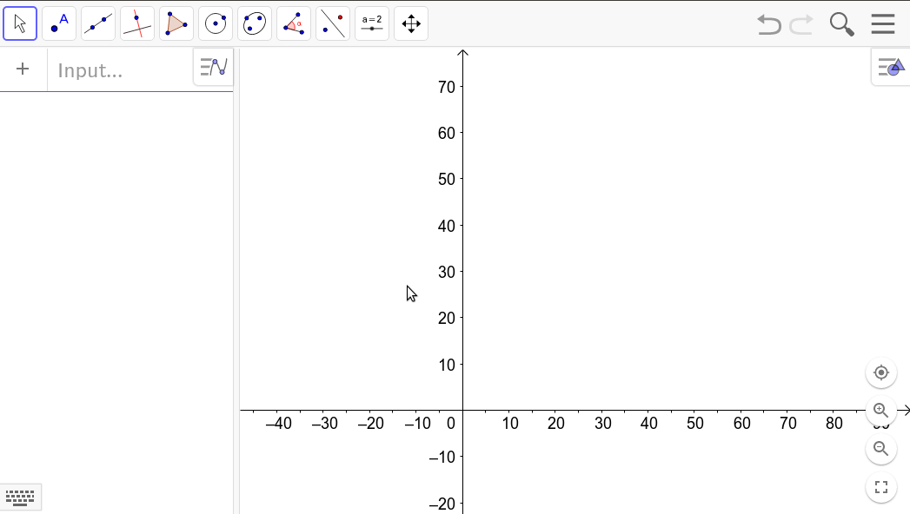The image size is (910, 514).
Task: Select the Move Graphics View tool
Action: pyautogui.click(x=410, y=23)
